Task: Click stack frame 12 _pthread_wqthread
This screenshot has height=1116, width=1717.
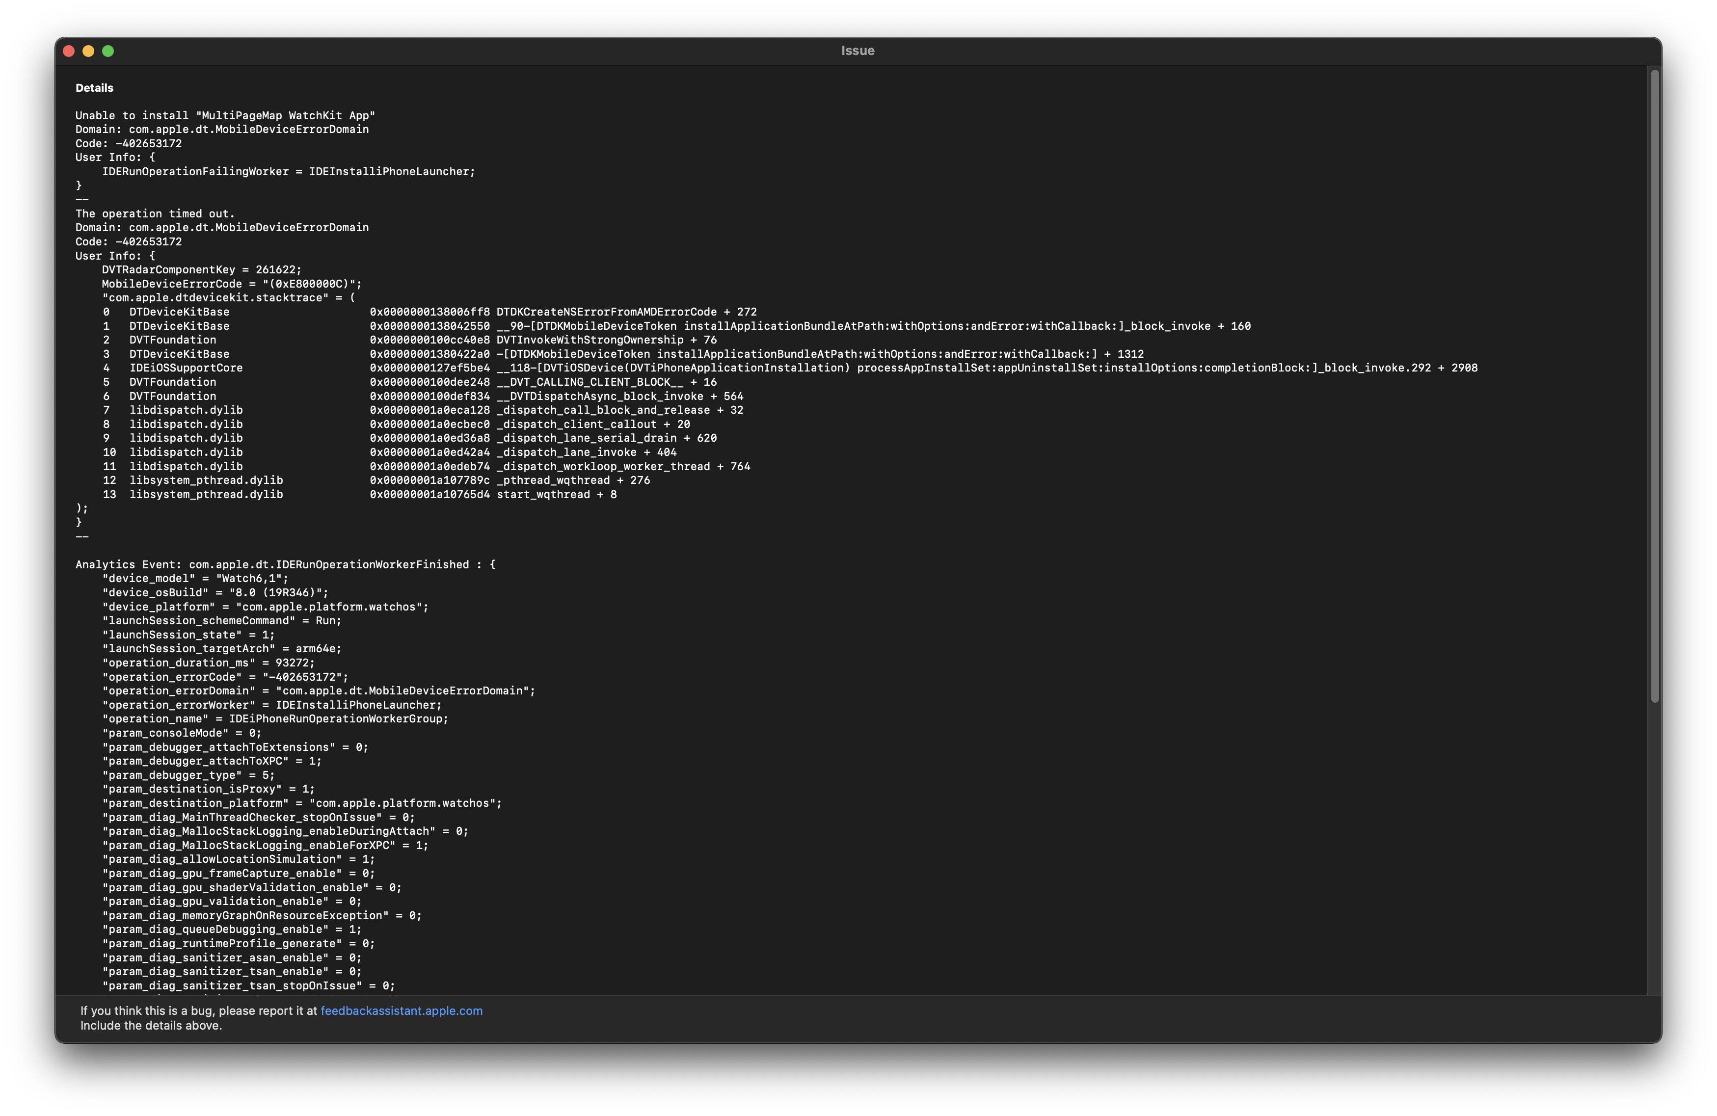Action: pyautogui.click(x=376, y=480)
